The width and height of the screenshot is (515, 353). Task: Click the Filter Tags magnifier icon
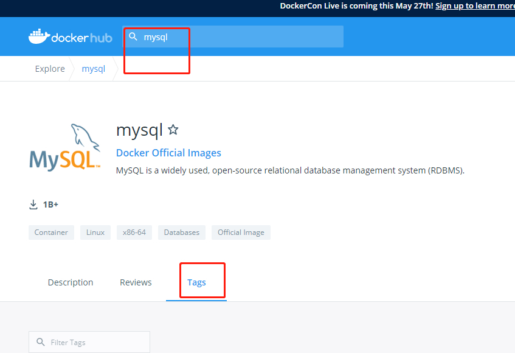point(41,342)
